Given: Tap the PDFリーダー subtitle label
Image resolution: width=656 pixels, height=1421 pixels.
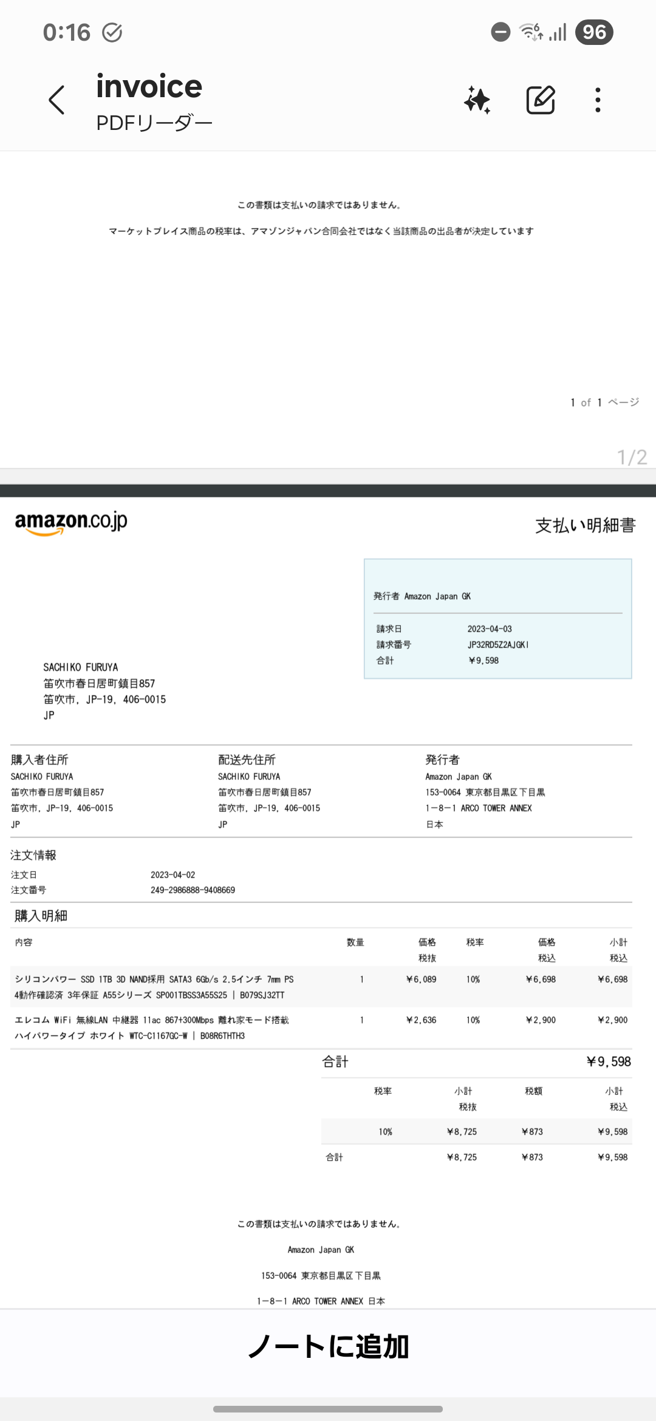Looking at the screenshot, I should click(x=154, y=123).
